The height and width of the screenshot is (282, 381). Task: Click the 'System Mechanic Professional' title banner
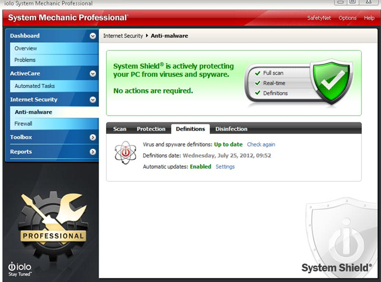[68, 18]
